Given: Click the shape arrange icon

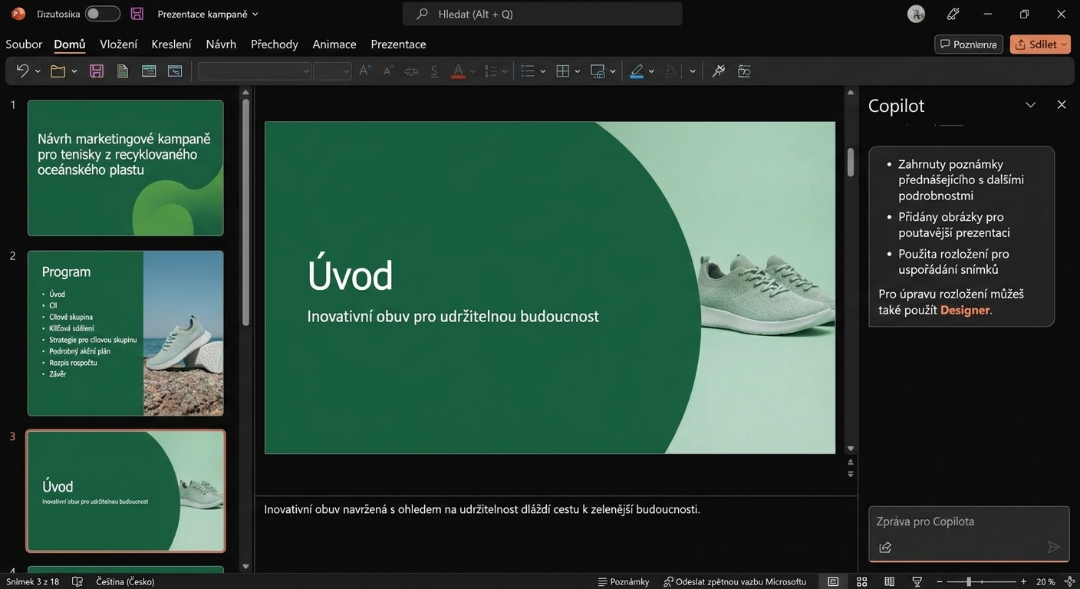Looking at the screenshot, I should pos(598,71).
